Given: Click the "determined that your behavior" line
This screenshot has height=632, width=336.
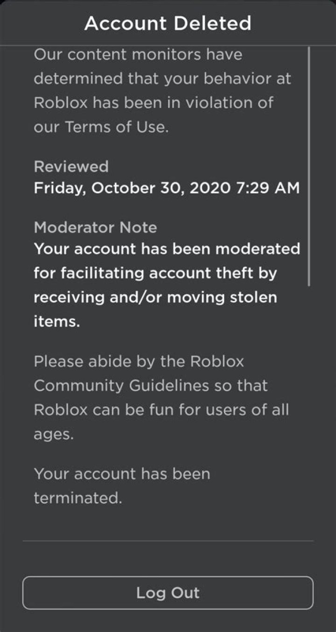Looking at the screenshot, I should tap(162, 79).
